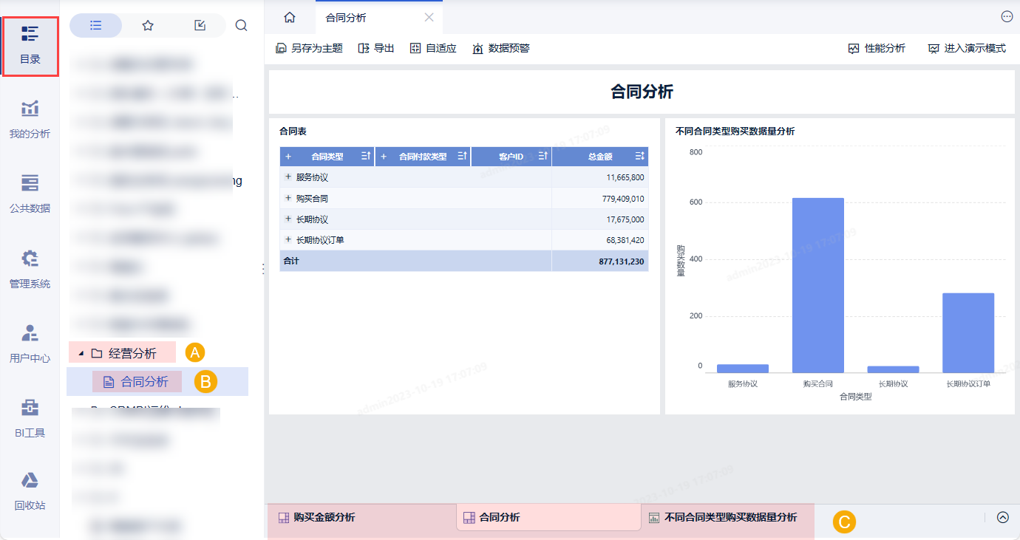Viewport: 1020px width, 540px height.
Task: Open the BI工具 toolbox section
Action: click(30, 418)
